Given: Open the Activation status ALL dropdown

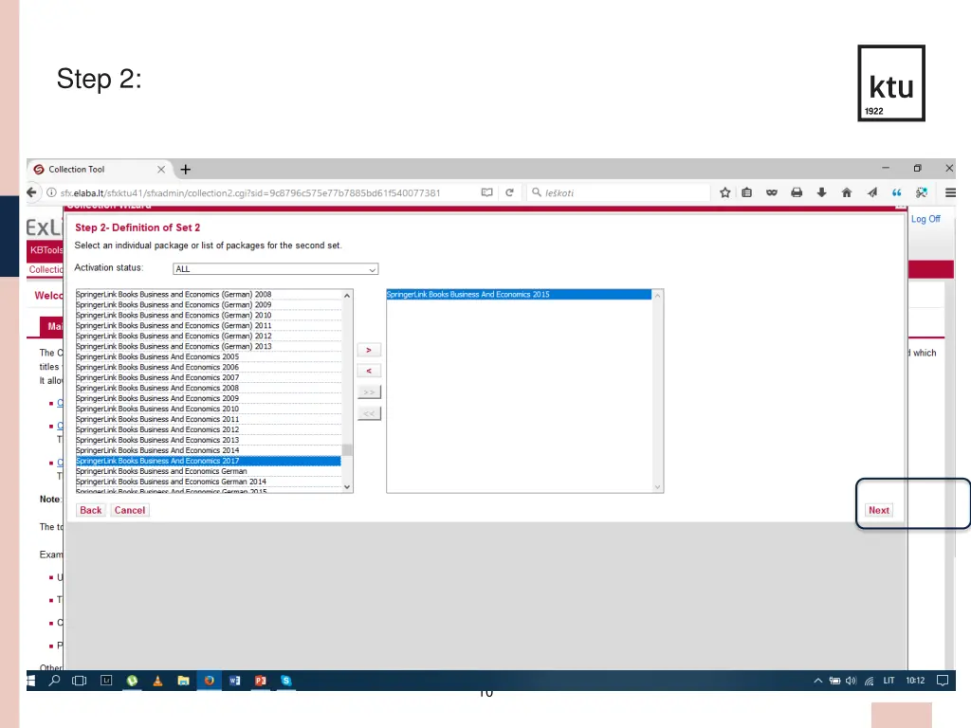Looking at the screenshot, I should (276, 269).
